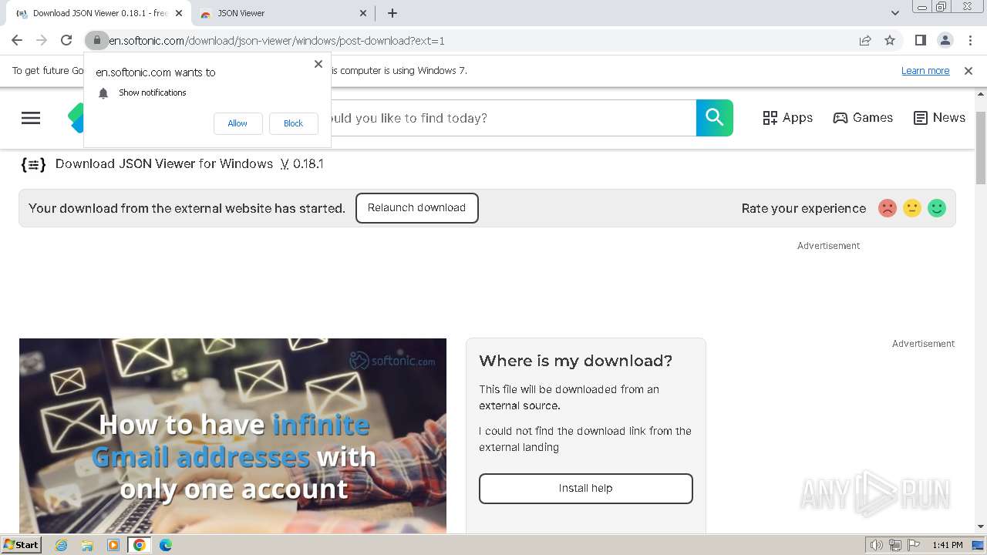This screenshot has height=555, width=987.
Task: Open Windows Media Player from taskbar
Action: coord(113,545)
